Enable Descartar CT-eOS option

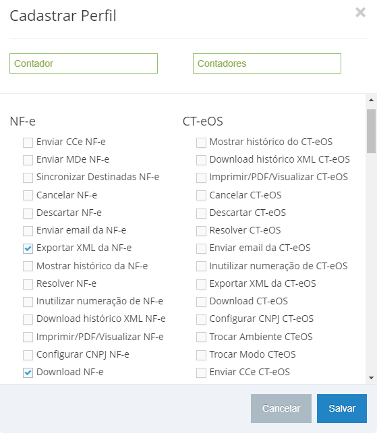click(x=201, y=213)
